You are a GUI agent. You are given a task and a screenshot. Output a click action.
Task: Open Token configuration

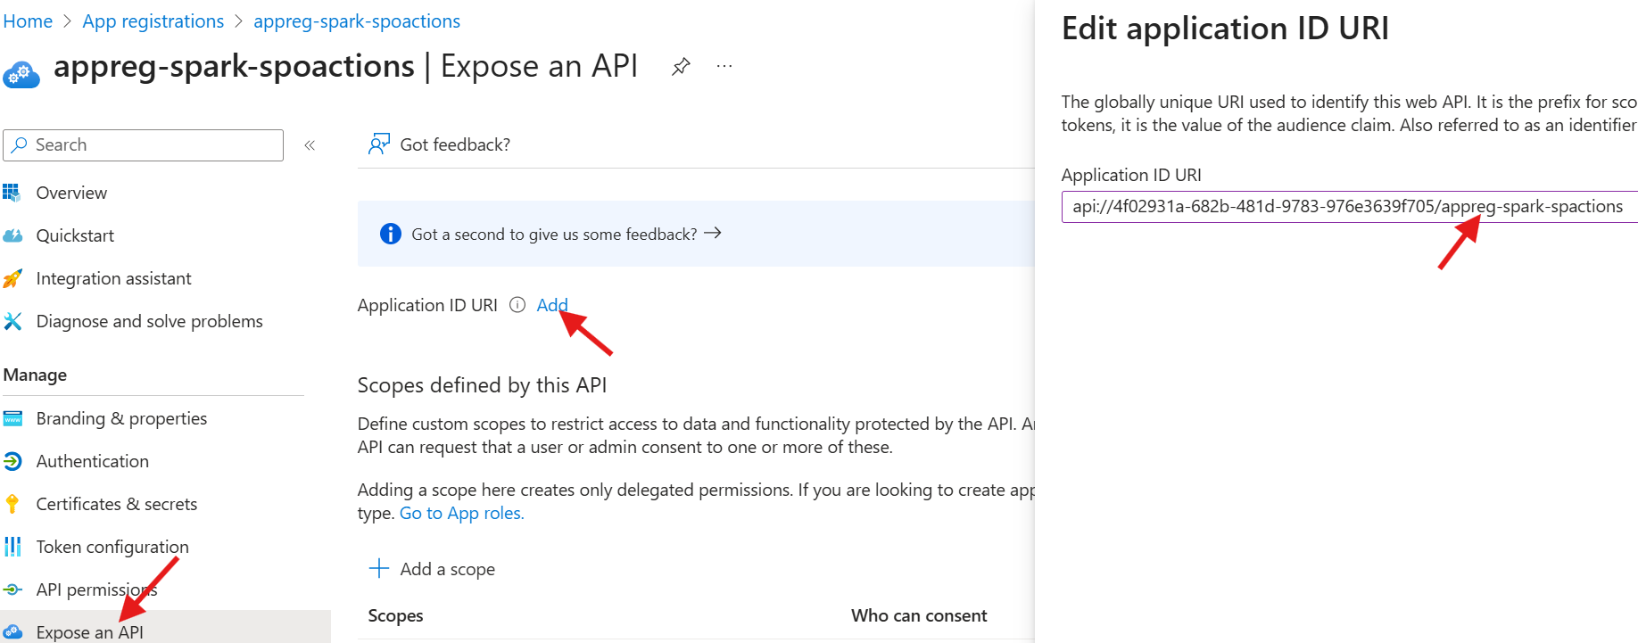tap(112, 547)
